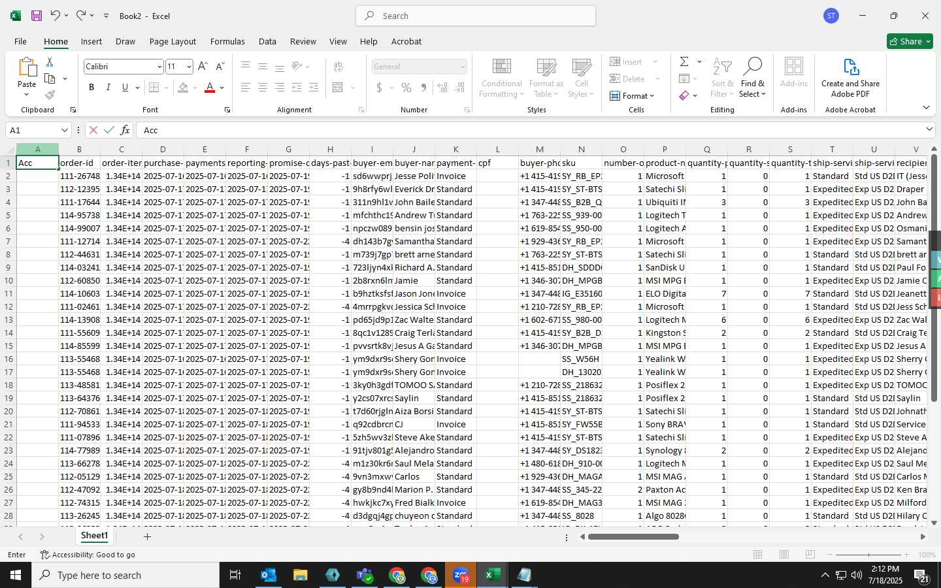Screen dimensions: 941x588
Task: Center align the cell text
Action: coord(263,88)
